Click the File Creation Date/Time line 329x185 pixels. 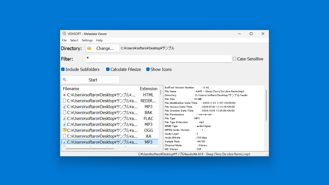pyautogui.click(x=200, y=111)
